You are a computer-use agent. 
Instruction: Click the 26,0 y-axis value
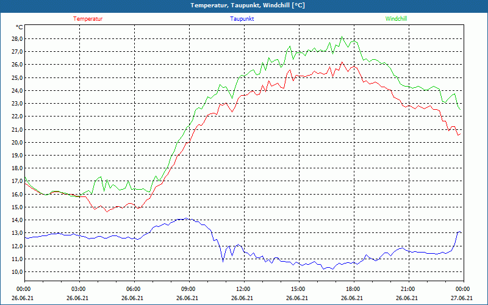coord(17,65)
